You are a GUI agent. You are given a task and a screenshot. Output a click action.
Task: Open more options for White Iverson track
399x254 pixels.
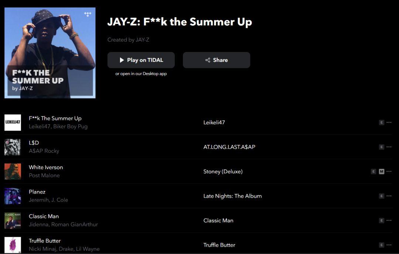tap(389, 171)
